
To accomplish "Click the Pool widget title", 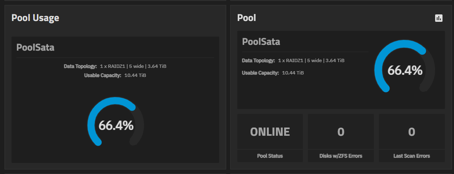I will (x=246, y=18).
